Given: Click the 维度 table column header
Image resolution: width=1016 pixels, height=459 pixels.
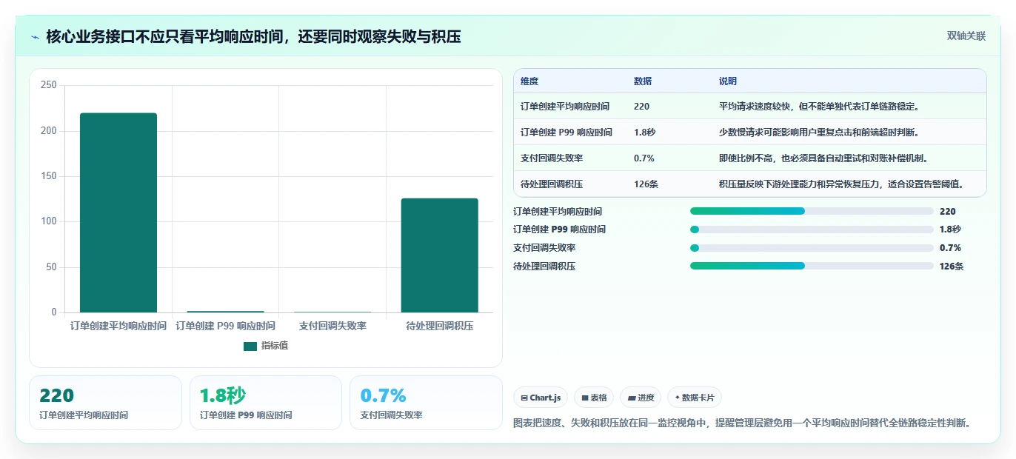Looking at the screenshot, I should [x=529, y=81].
